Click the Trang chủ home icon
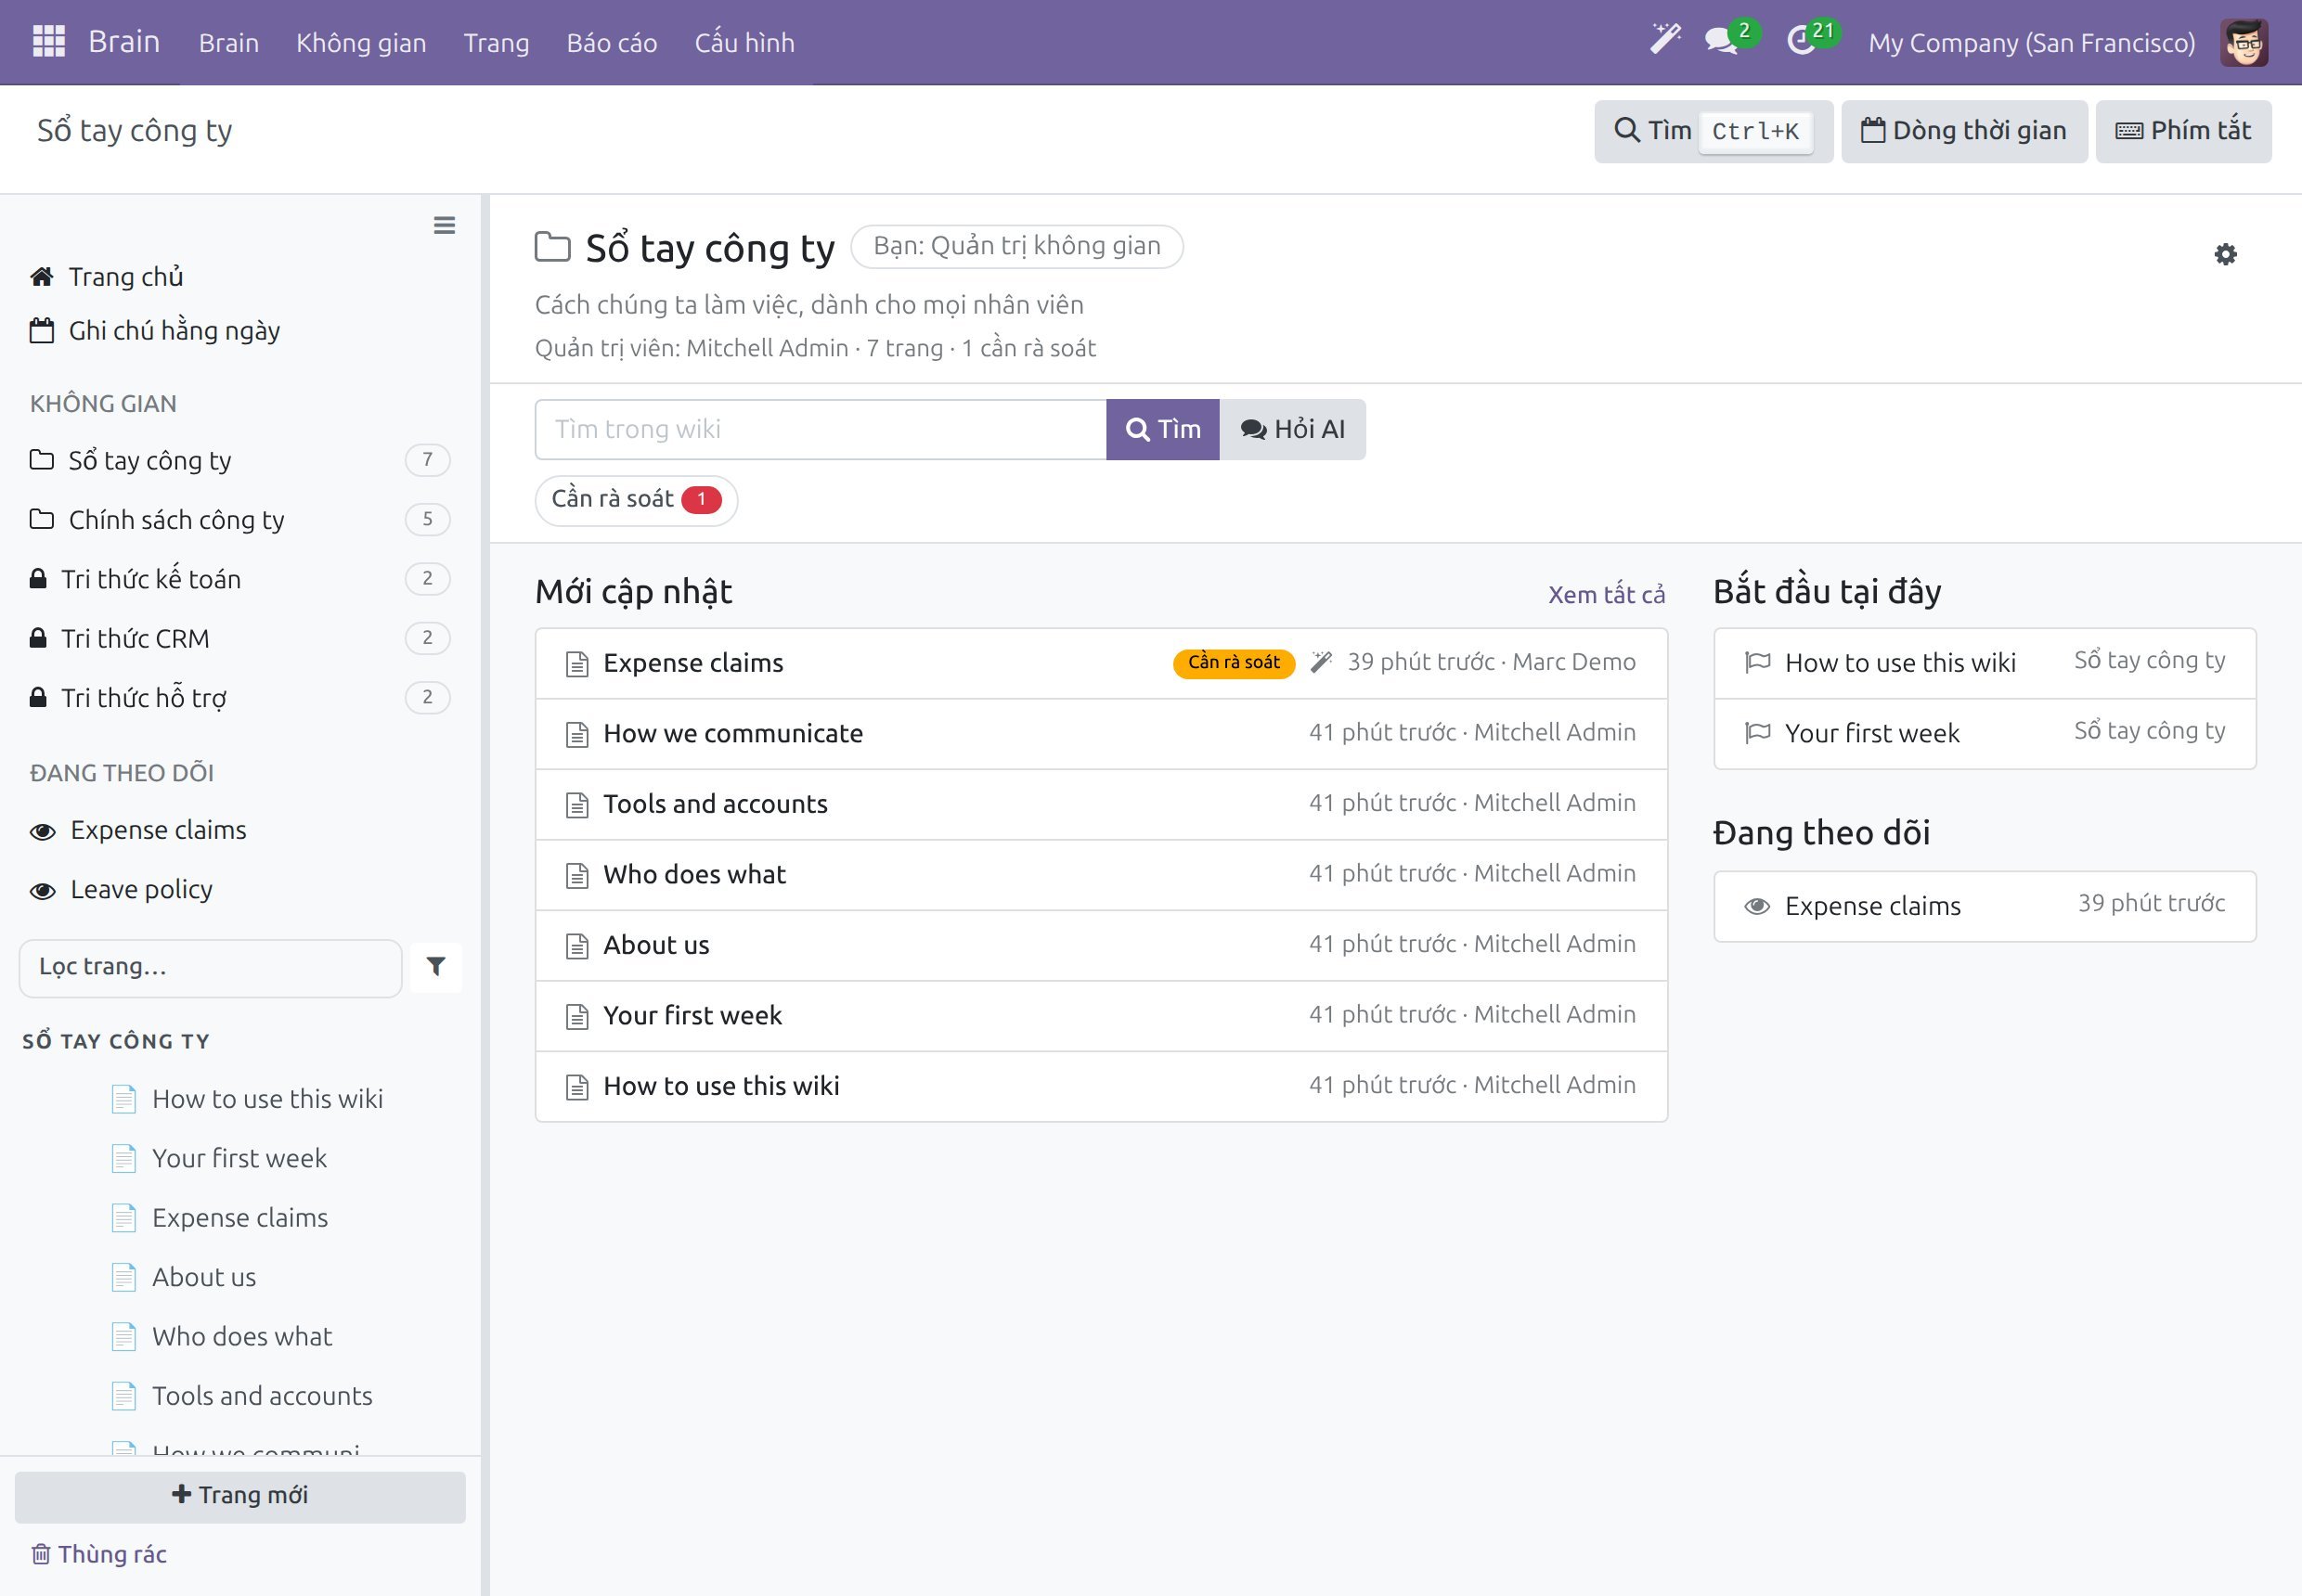The width and height of the screenshot is (2302, 1596). pyautogui.click(x=42, y=277)
